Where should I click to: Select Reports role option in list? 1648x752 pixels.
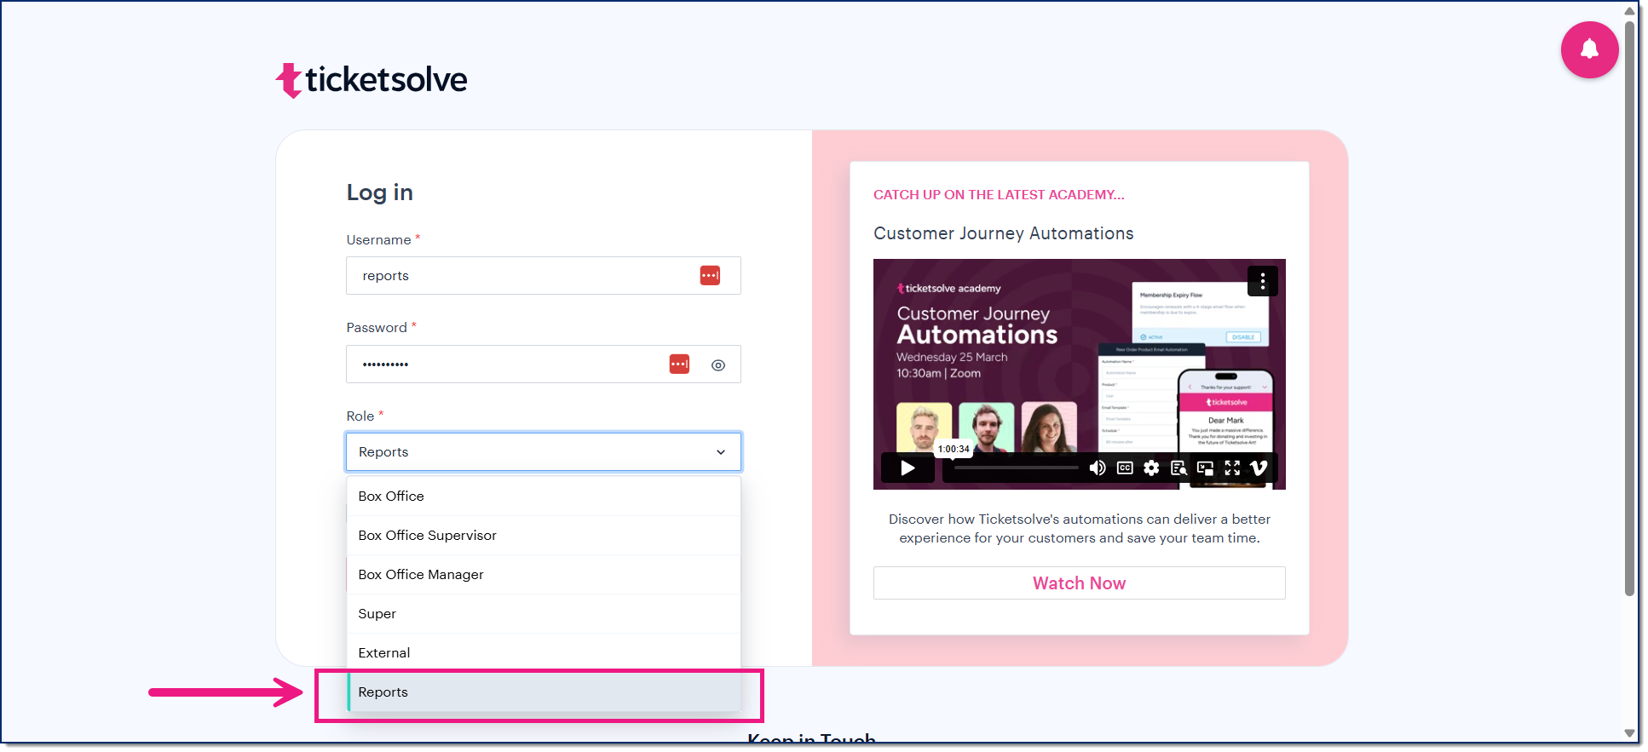pos(544,692)
